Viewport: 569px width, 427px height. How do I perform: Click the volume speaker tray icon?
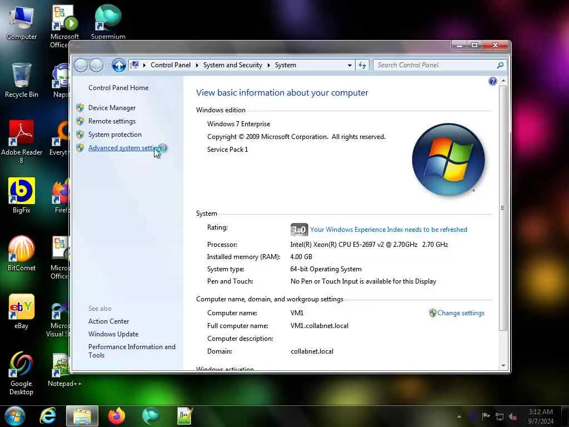(x=513, y=416)
